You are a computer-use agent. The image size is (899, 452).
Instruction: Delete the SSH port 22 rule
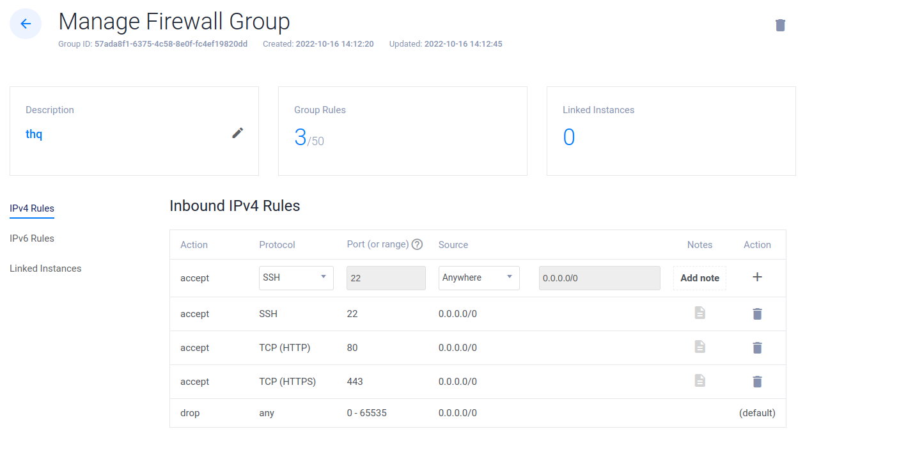[x=757, y=314]
